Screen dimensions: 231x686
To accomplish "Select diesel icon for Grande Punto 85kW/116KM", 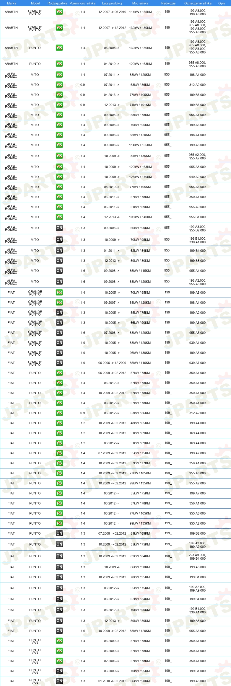I will coord(59,363).
